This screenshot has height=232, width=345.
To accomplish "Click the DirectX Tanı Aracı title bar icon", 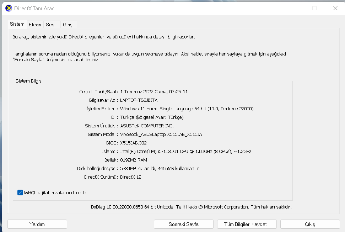I will 9,9.
